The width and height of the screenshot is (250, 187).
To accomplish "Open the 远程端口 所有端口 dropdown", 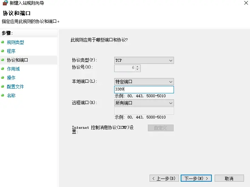I will tap(144, 103).
